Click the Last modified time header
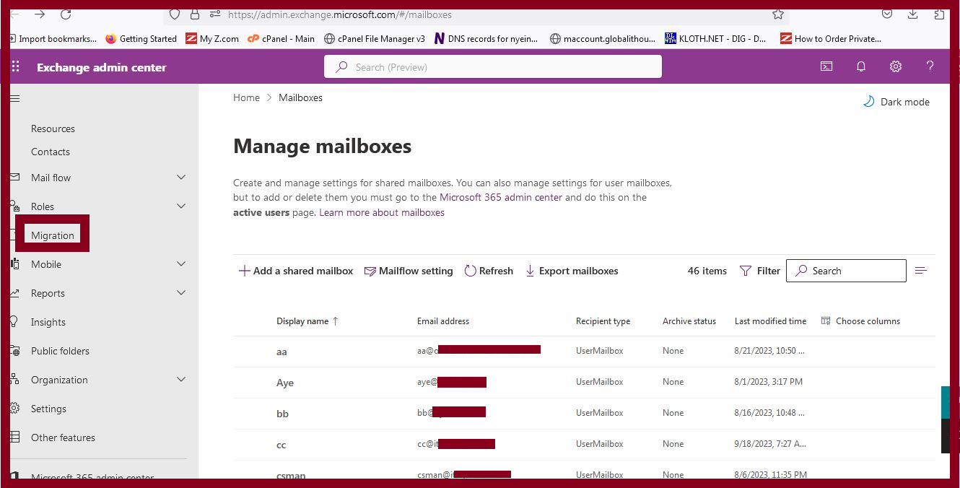 click(x=770, y=321)
